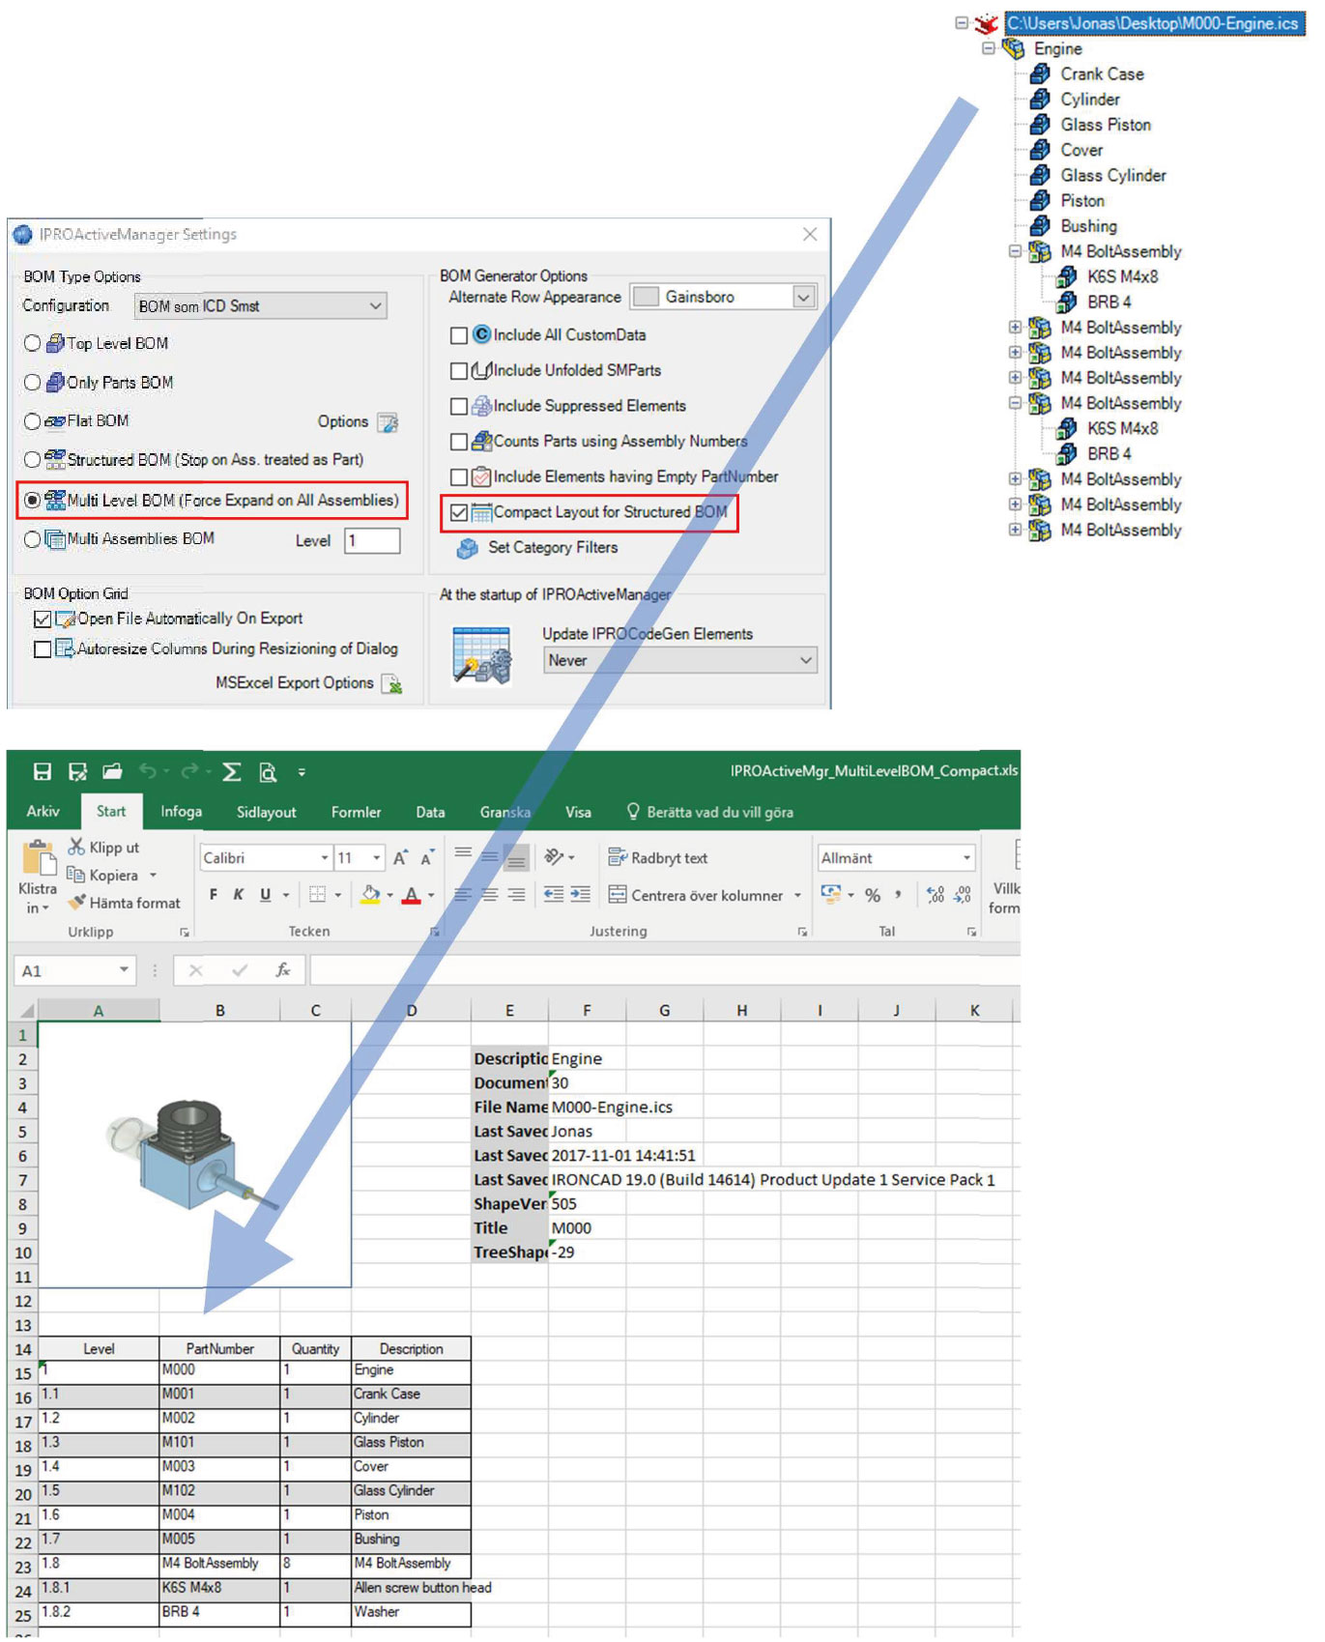Collapse the Engine tree node
This screenshot has width=1325, height=1642.
(988, 48)
